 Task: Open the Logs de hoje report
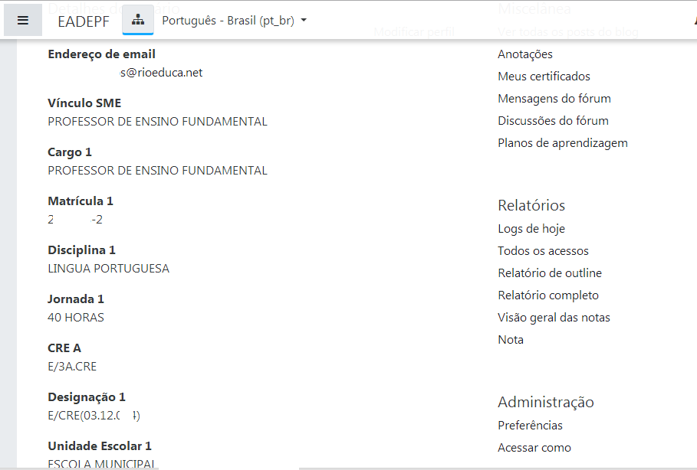[x=531, y=229]
